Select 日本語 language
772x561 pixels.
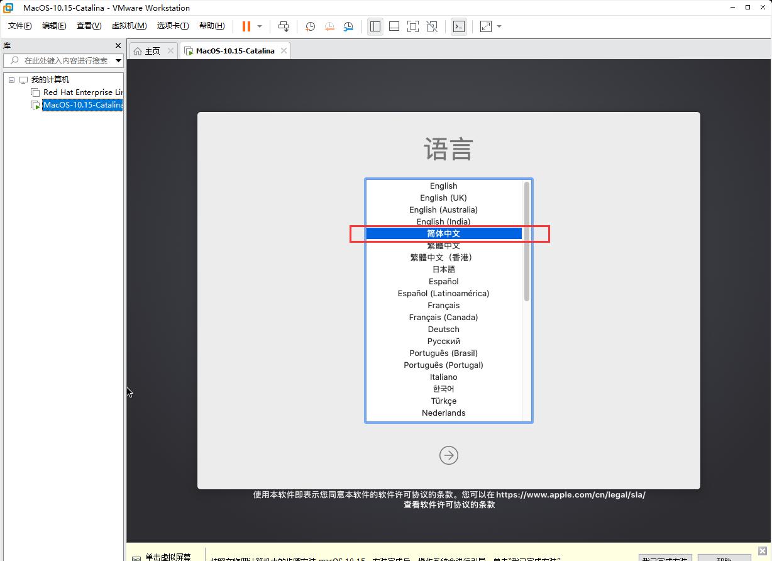(x=444, y=269)
